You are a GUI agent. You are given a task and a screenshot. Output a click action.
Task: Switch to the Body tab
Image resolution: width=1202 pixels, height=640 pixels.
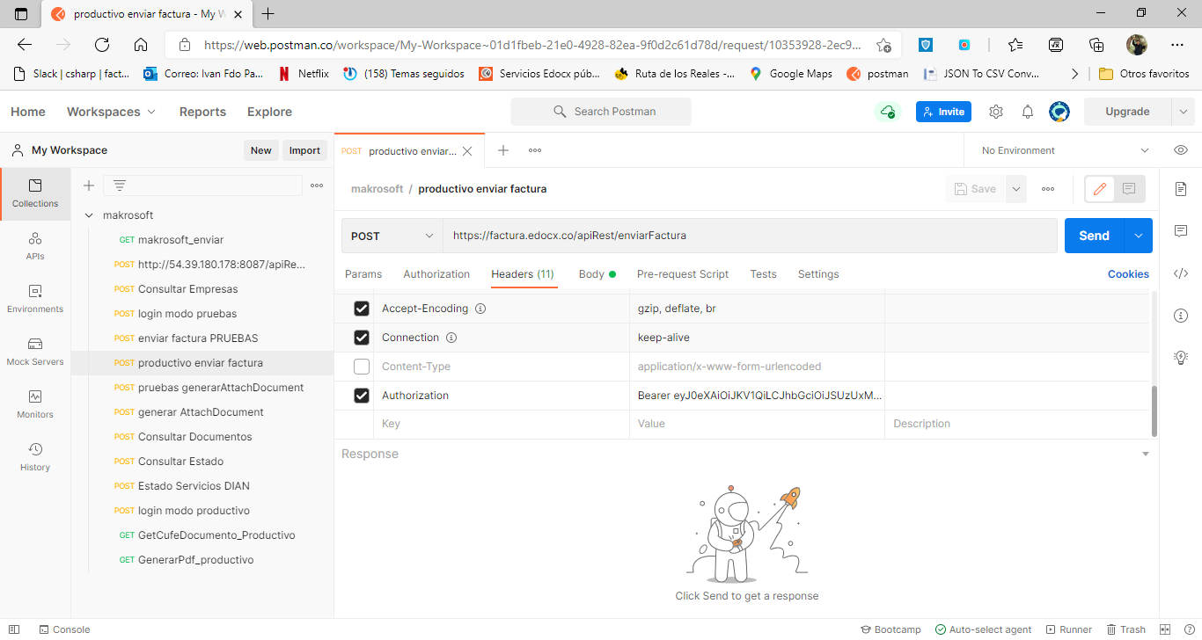click(x=591, y=274)
